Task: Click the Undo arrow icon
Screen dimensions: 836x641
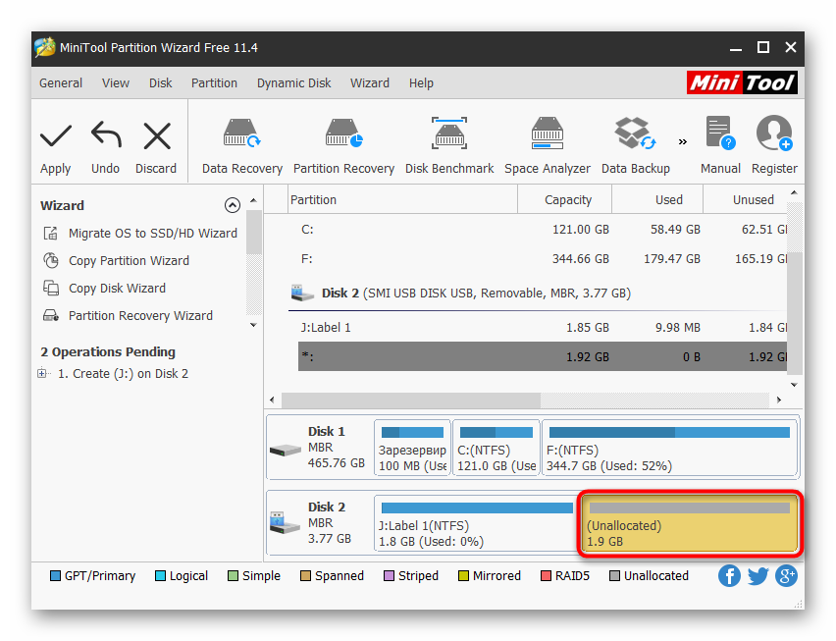Action: pyautogui.click(x=105, y=135)
